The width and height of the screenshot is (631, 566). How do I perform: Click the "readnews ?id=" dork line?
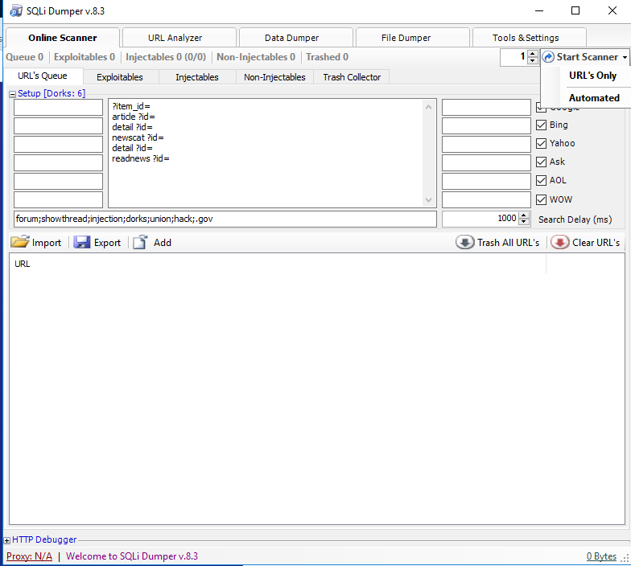pyautogui.click(x=141, y=159)
